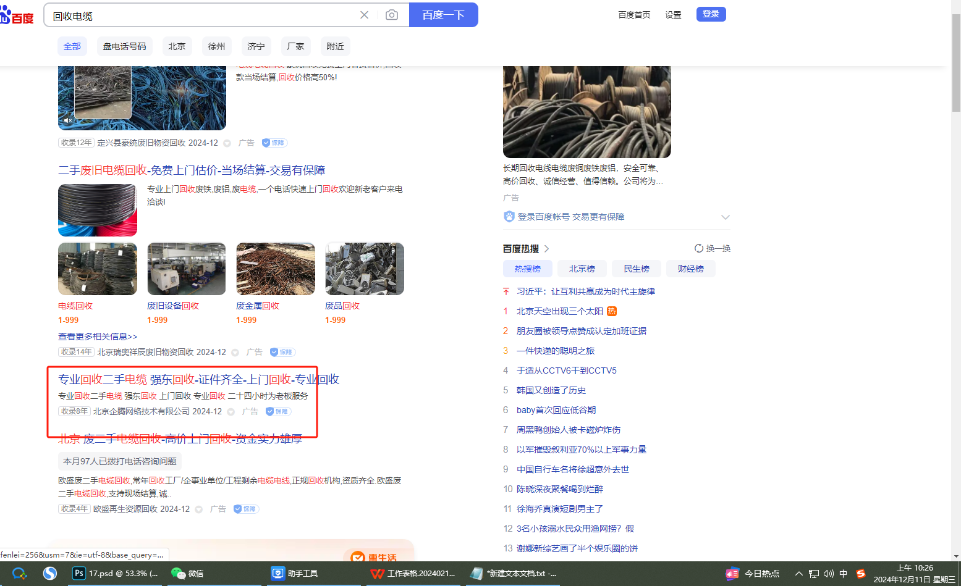Switch to 财经榜 tab

[690, 269]
